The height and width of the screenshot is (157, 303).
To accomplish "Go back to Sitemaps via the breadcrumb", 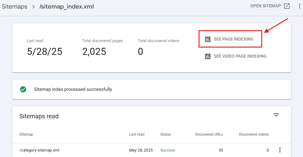I will point(14,7).
